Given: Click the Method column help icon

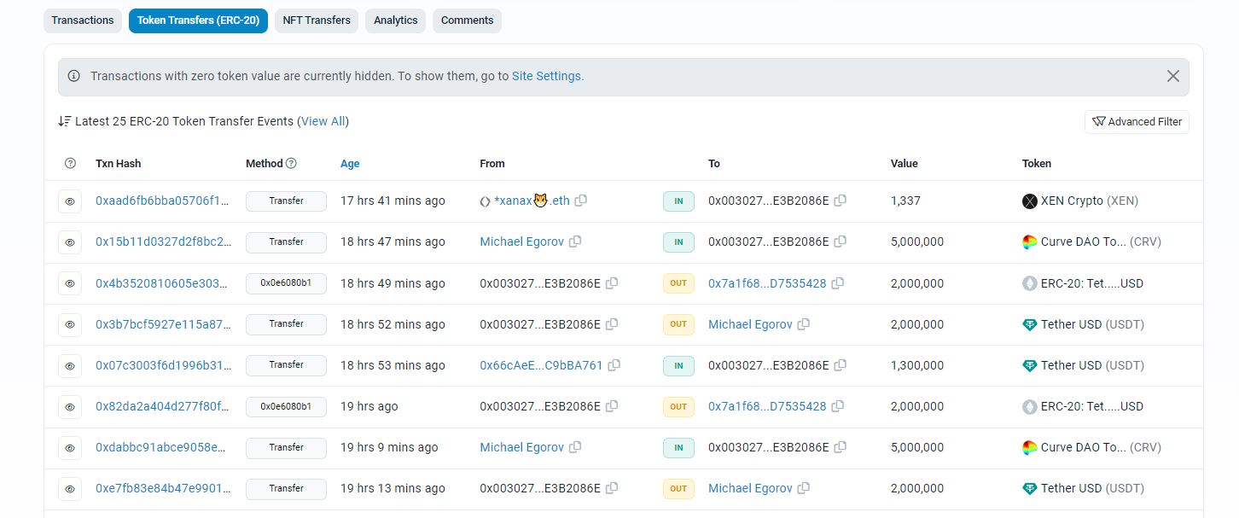Looking at the screenshot, I should point(291,163).
